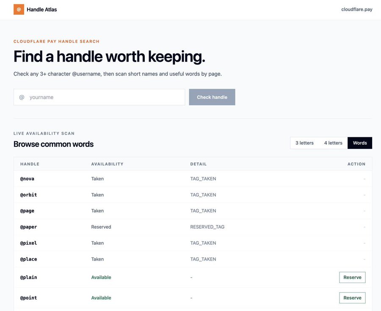Visit the cloudflare.pay link

click(357, 9)
